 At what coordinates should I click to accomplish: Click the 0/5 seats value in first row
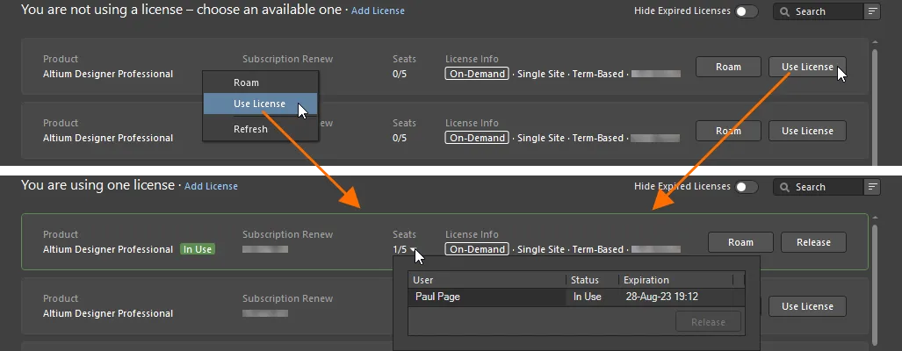pos(400,74)
